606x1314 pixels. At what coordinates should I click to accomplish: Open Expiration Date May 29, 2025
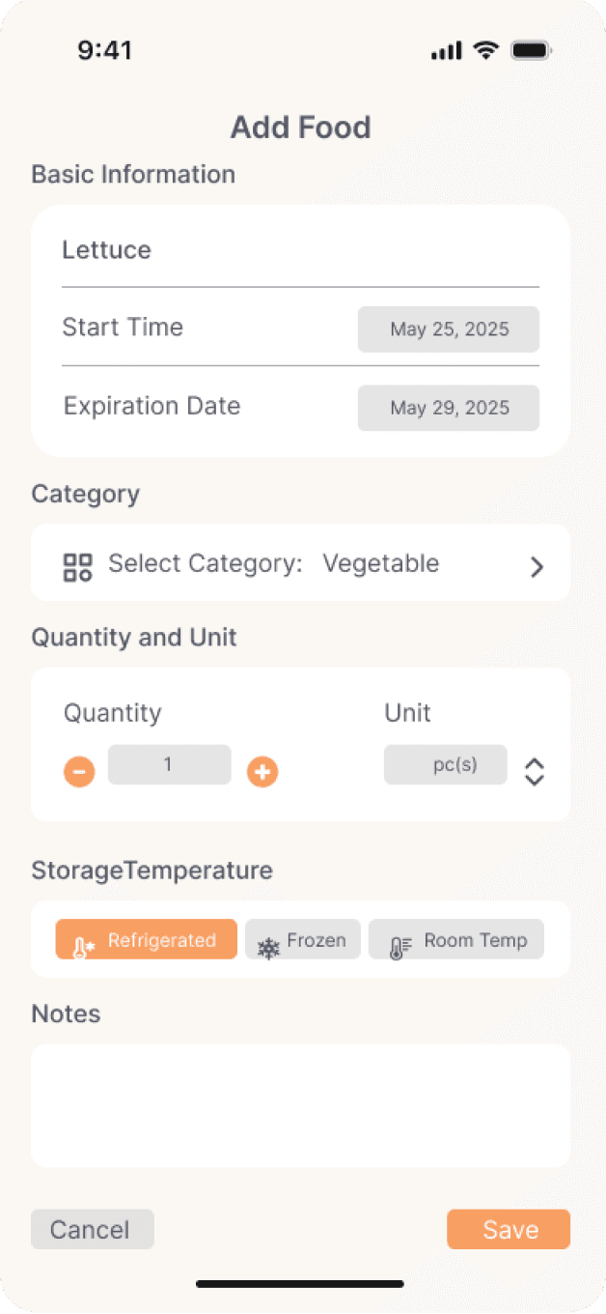449,408
